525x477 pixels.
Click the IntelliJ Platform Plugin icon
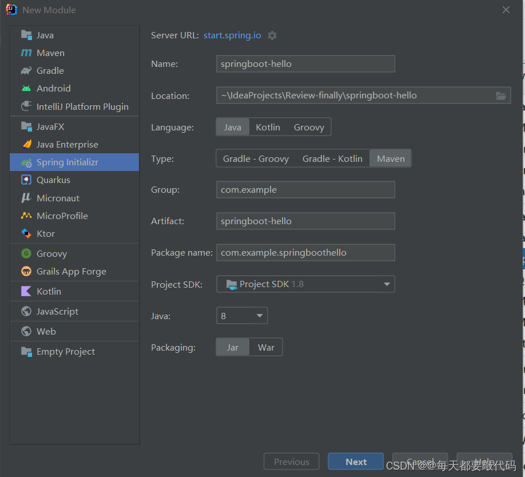tap(26, 106)
